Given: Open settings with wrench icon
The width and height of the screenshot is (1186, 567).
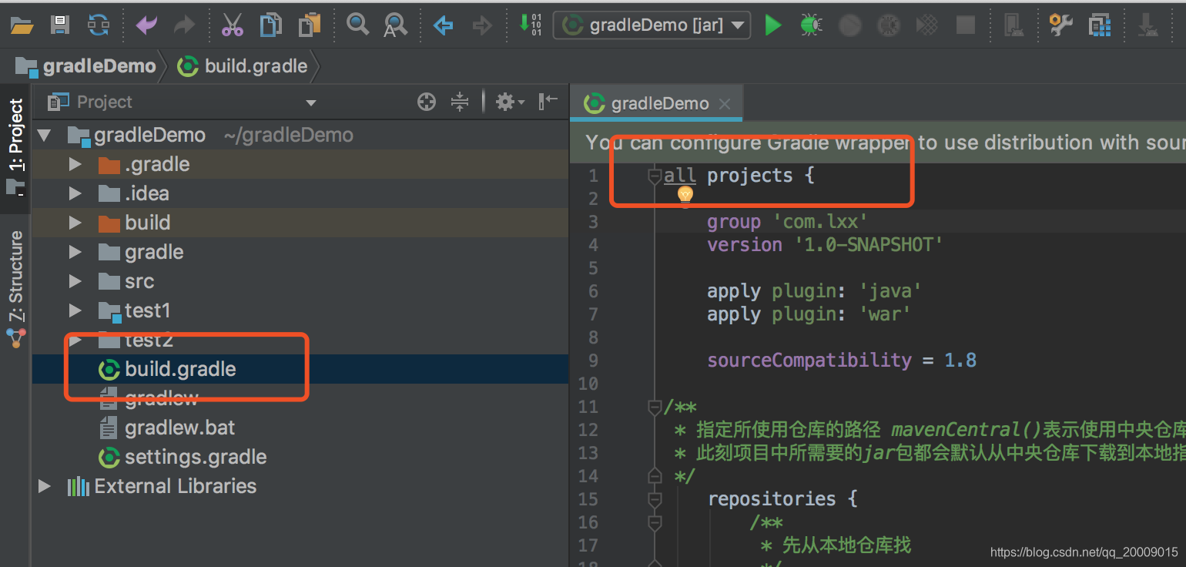Looking at the screenshot, I should coord(1061,25).
